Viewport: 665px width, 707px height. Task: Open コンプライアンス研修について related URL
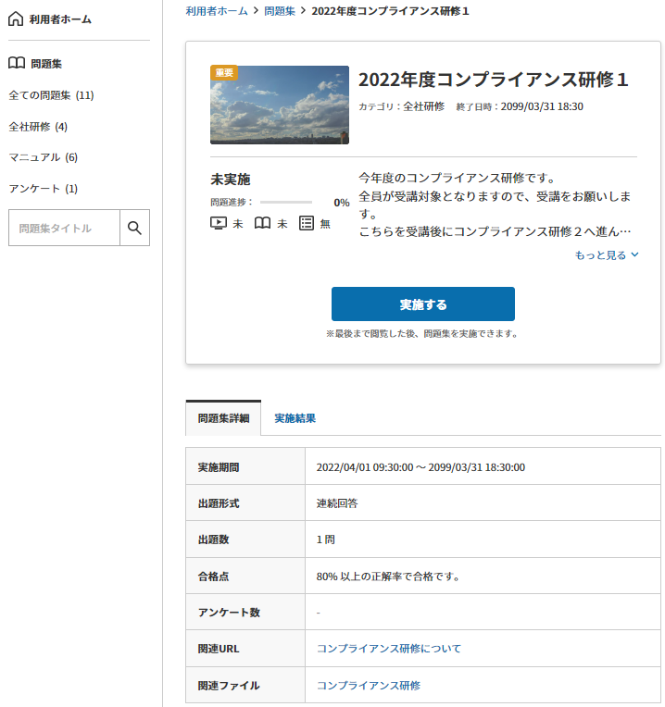pos(389,649)
